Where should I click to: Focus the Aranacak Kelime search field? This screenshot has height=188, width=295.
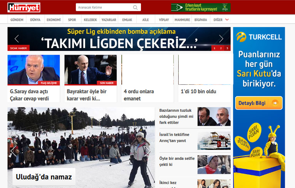(x=108, y=7)
